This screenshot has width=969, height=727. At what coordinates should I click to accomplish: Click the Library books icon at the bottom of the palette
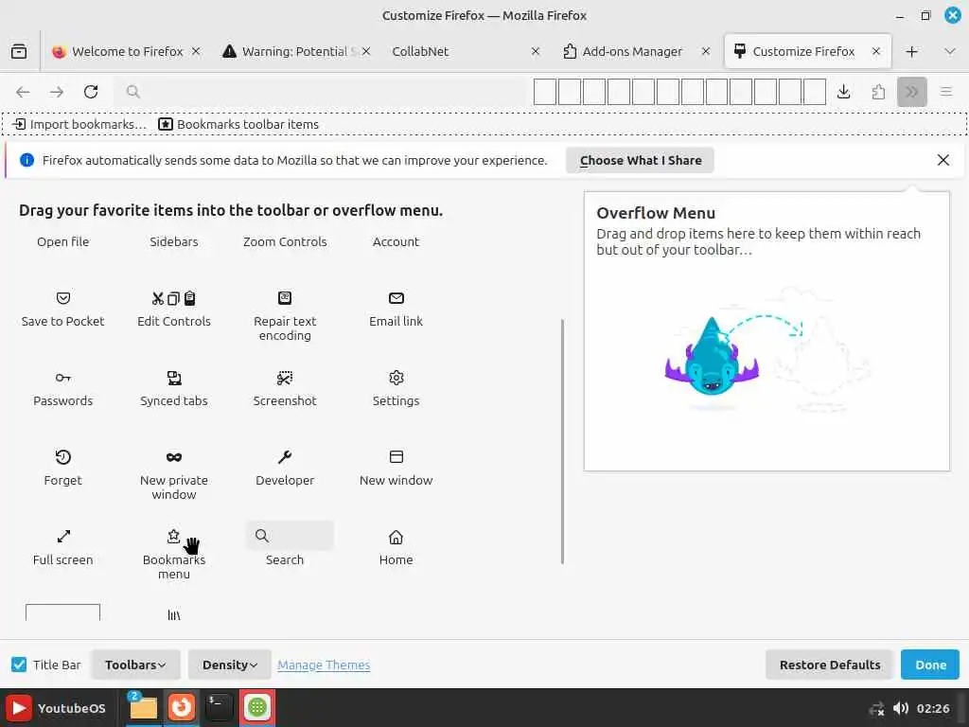tap(174, 615)
